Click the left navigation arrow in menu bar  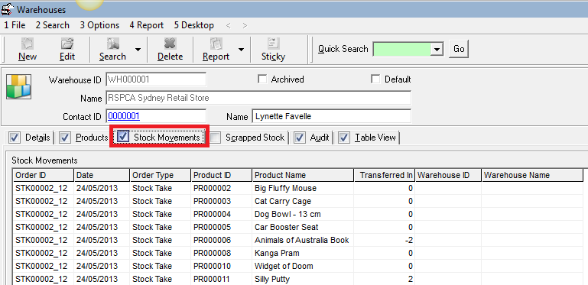pyautogui.click(x=229, y=25)
